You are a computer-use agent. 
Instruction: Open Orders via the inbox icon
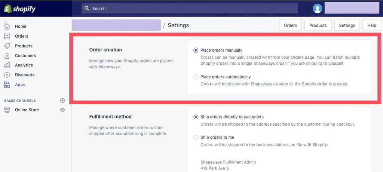tap(7, 36)
